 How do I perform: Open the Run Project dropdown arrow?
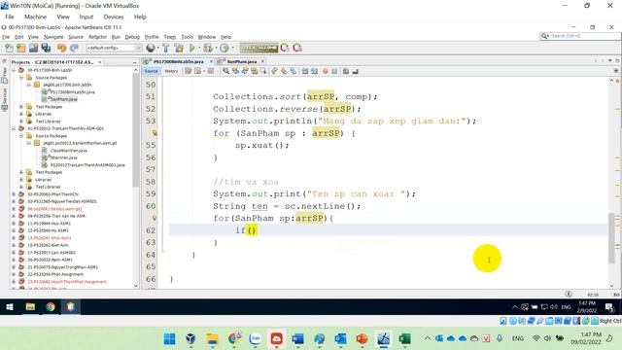click(198, 48)
